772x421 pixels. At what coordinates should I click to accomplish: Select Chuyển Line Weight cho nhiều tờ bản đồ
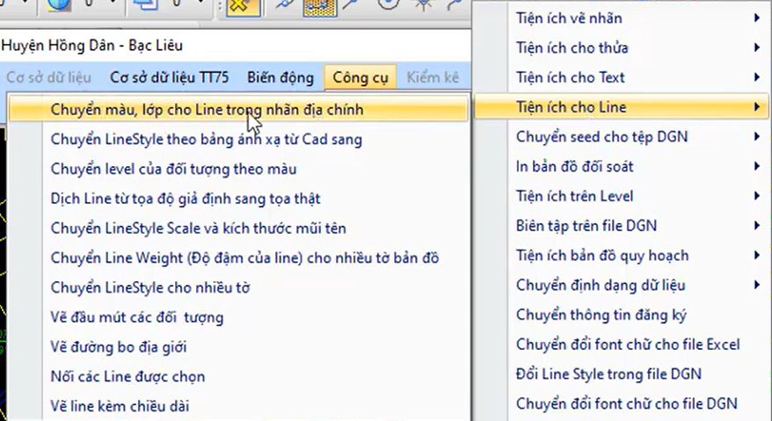pyautogui.click(x=238, y=258)
